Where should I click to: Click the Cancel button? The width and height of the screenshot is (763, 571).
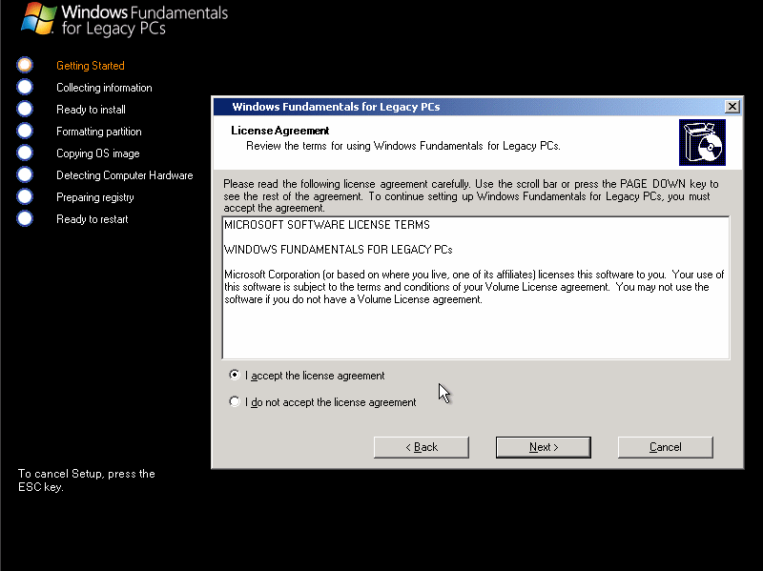[665, 446]
